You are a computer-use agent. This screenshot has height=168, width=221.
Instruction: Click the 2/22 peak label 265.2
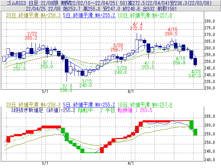(31, 37)
